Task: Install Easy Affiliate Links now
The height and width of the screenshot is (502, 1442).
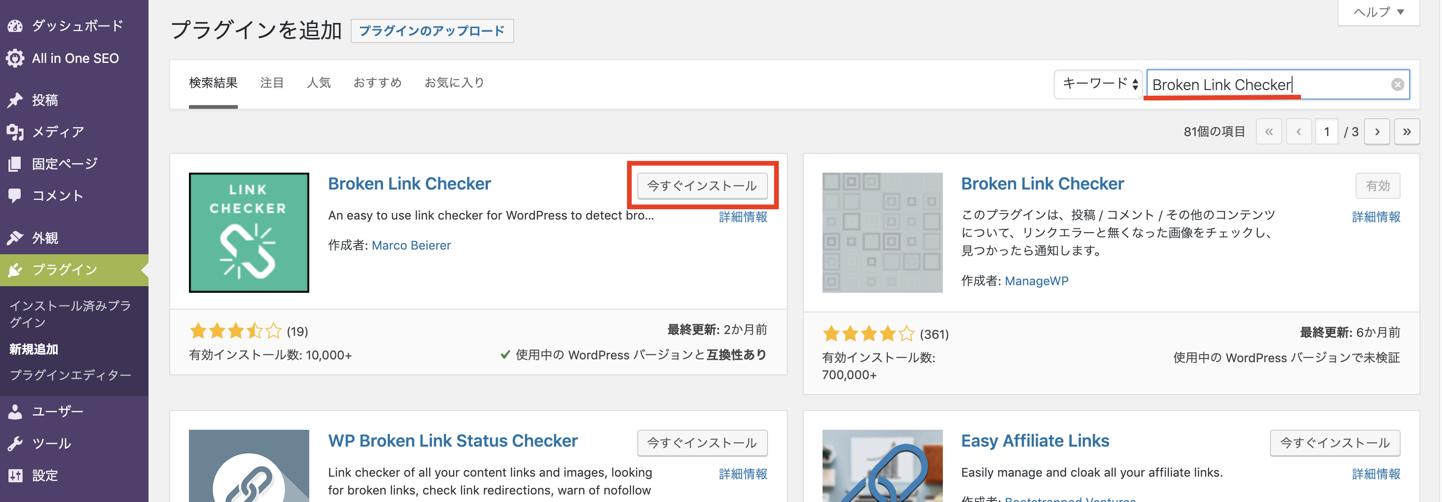Action: point(1335,443)
